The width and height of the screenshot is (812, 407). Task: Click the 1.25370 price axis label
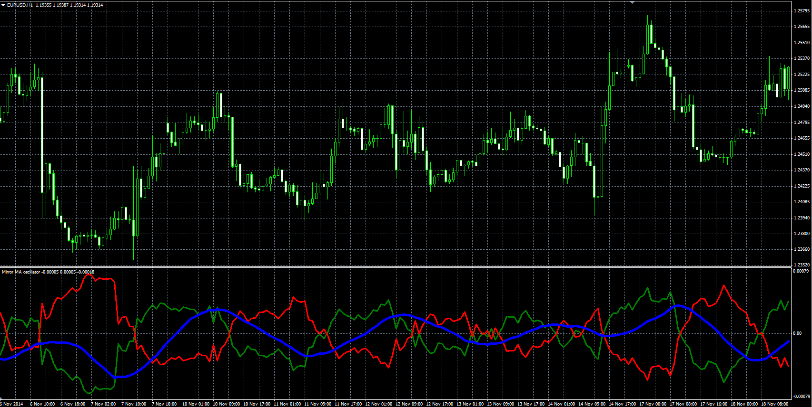pyautogui.click(x=802, y=58)
